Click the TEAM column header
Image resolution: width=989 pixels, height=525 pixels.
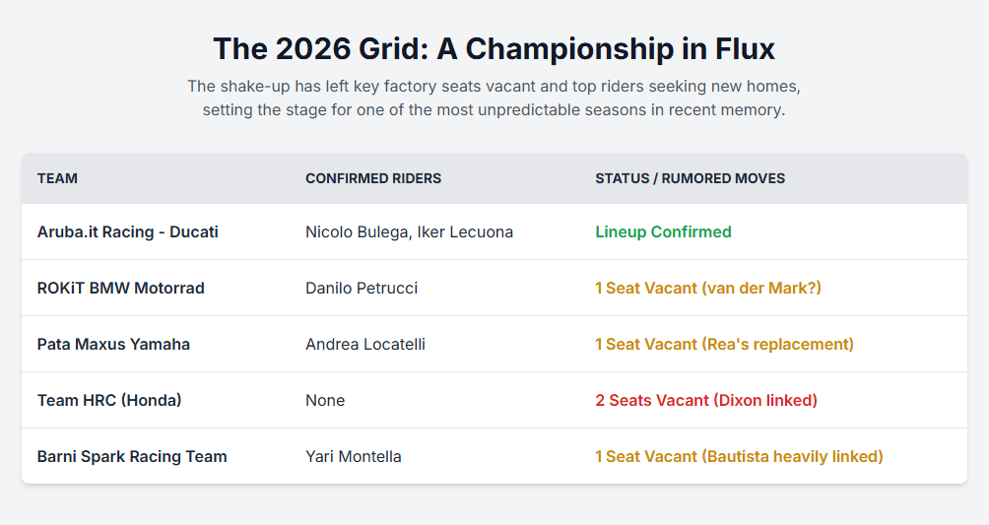click(57, 178)
